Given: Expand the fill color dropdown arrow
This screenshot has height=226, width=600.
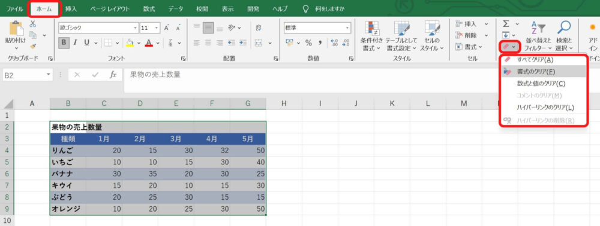Looking at the screenshot, I should (139, 43).
